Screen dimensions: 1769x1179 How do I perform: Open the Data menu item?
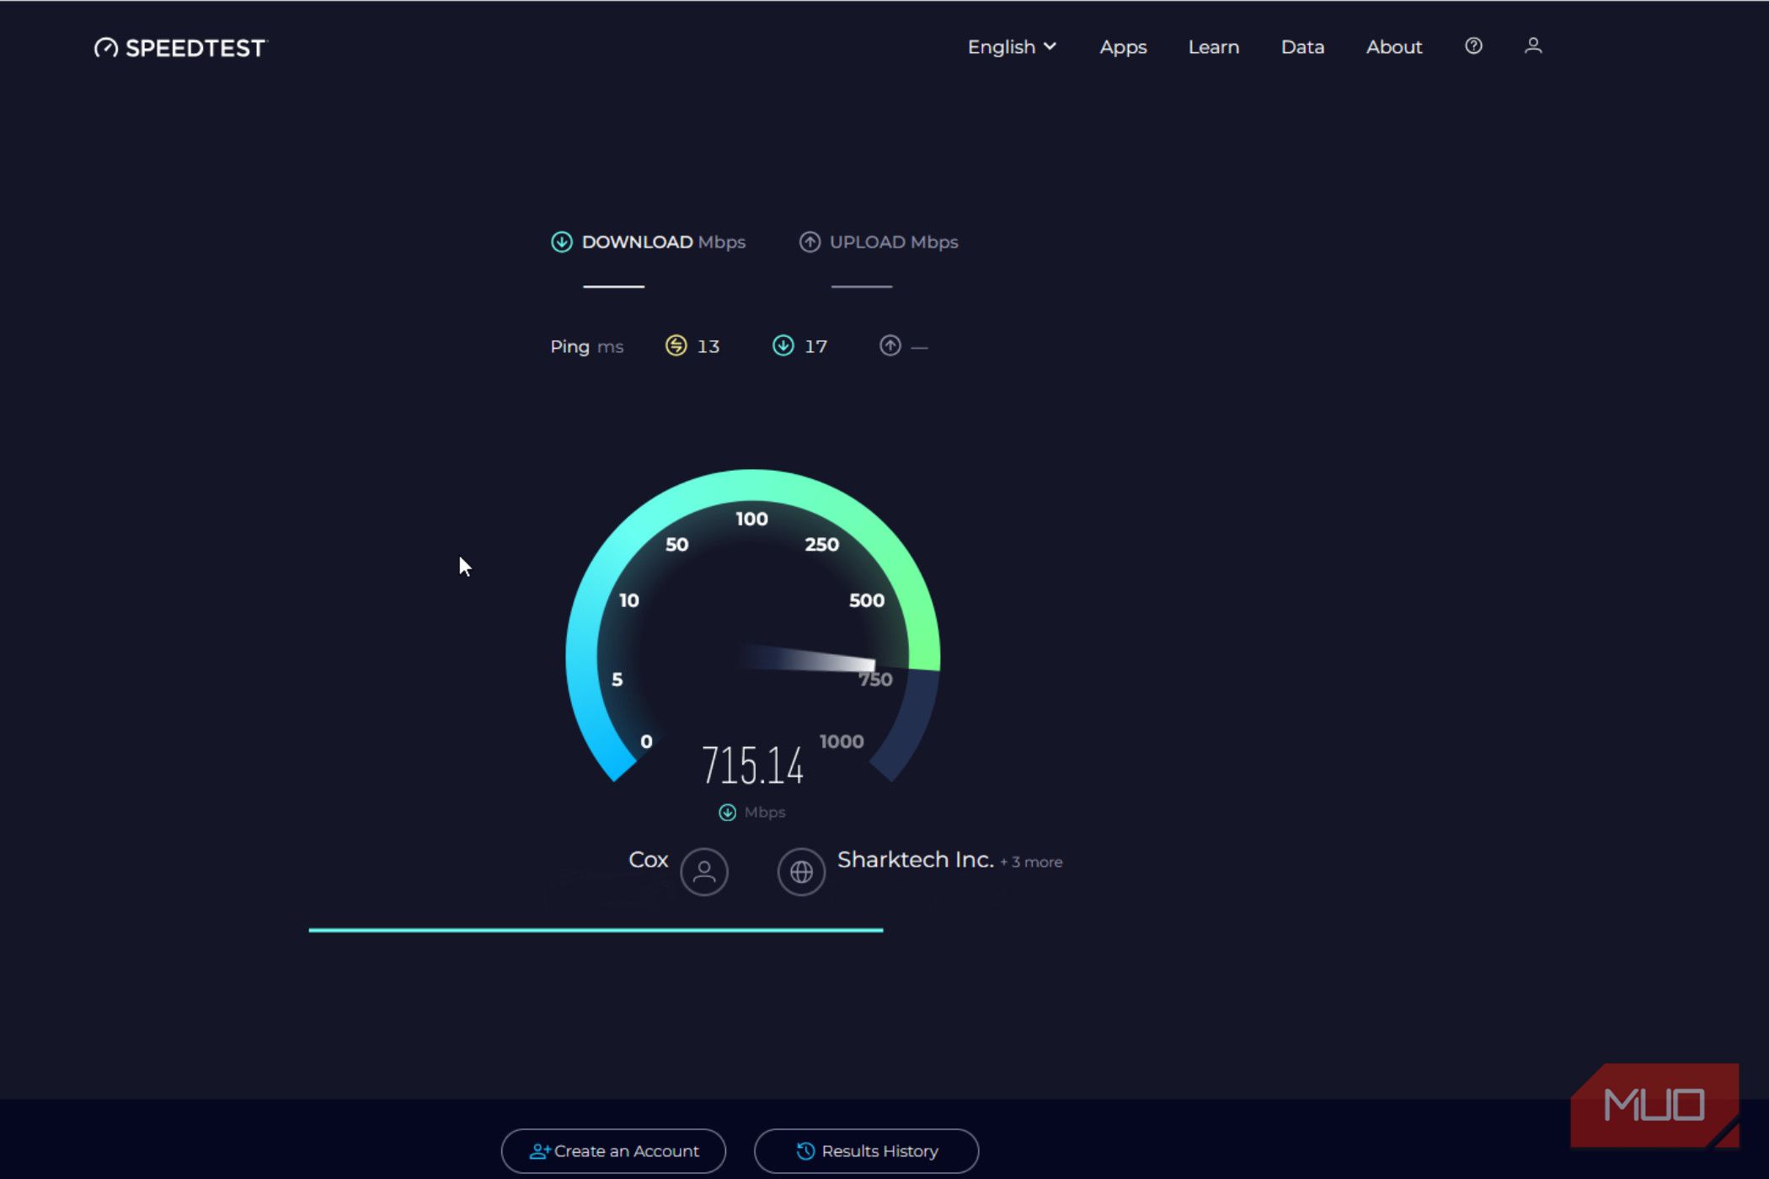[x=1302, y=47]
